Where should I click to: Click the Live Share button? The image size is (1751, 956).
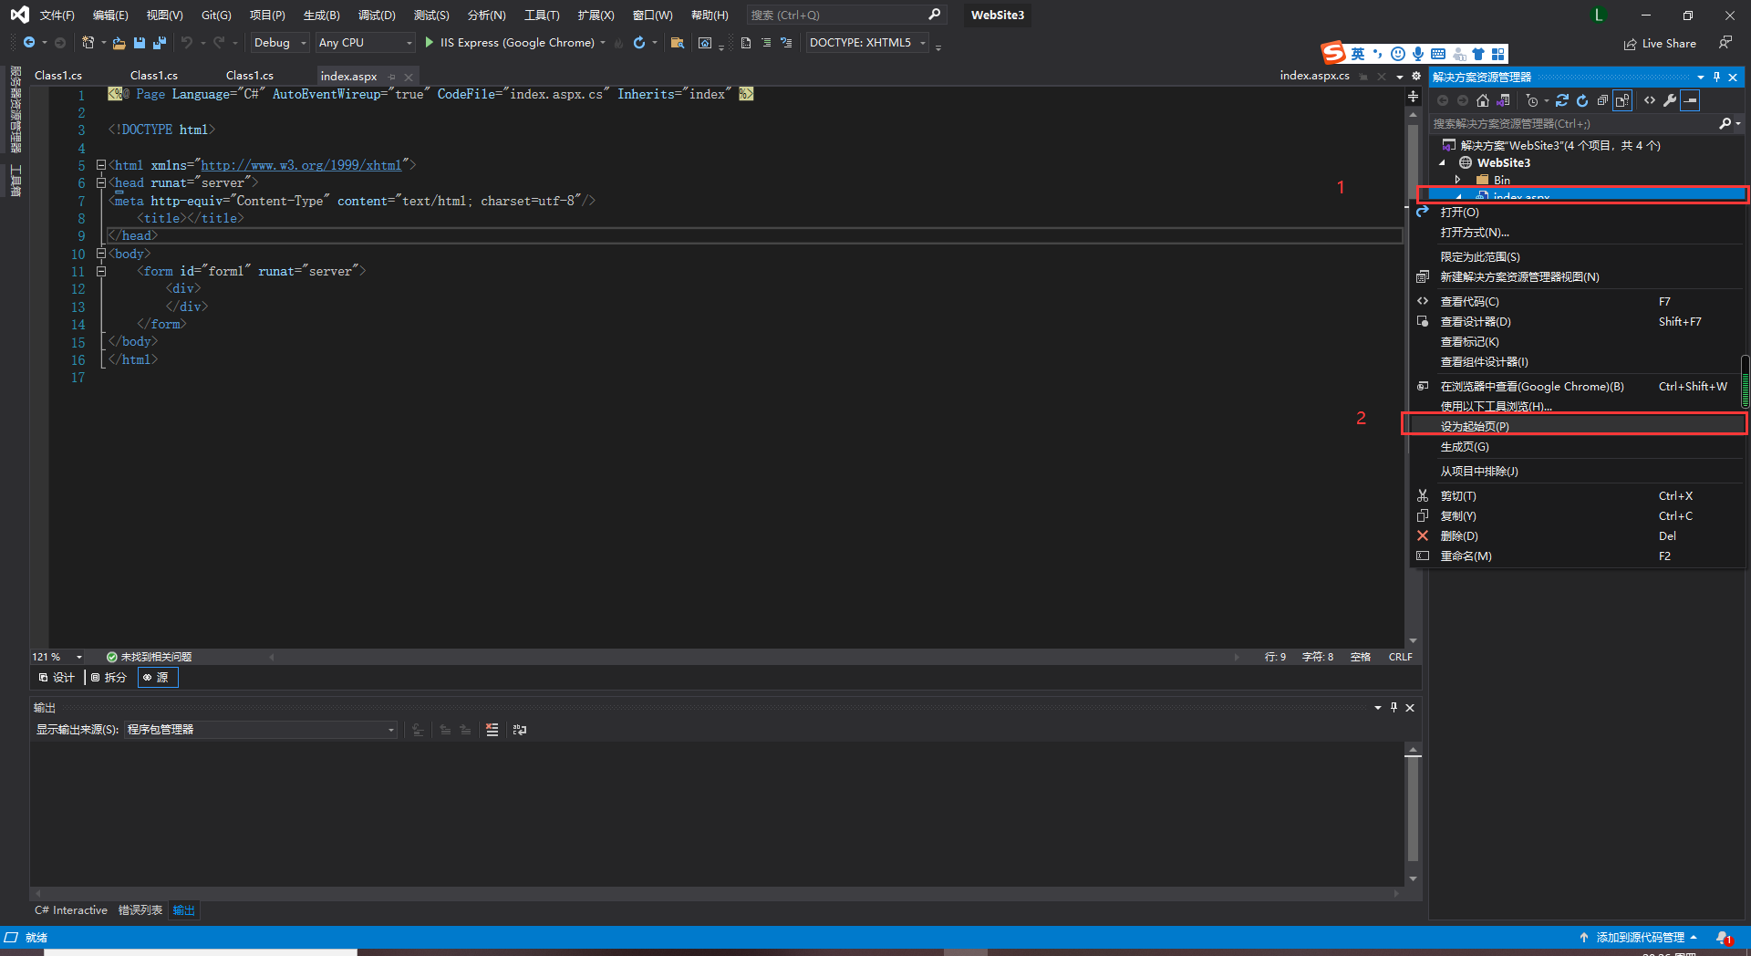[x=1660, y=43]
